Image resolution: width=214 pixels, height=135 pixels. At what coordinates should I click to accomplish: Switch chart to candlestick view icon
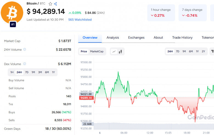click(x=120, y=51)
